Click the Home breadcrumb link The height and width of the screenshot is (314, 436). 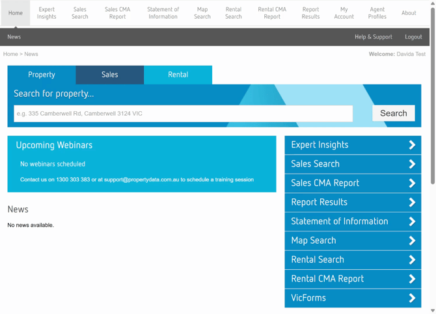point(10,54)
